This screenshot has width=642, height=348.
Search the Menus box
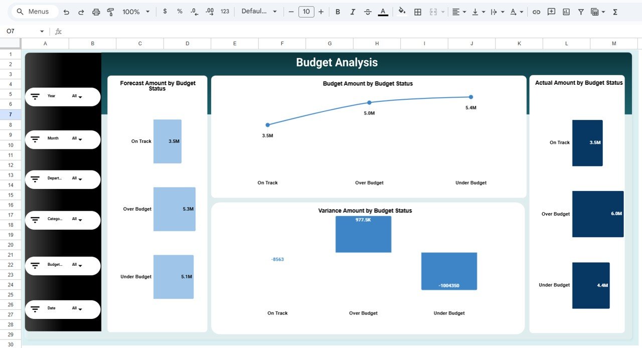pyautogui.click(x=34, y=12)
